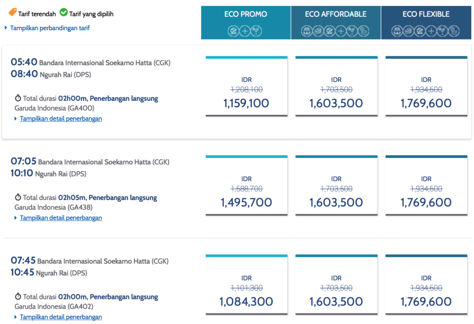
Task: Click the ticket-change icon under ECO AFFORDABLE header
Action: 318,31
